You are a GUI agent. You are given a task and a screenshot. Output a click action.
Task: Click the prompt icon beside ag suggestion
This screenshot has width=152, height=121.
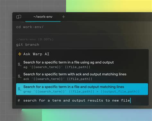click(x=20, y=64)
